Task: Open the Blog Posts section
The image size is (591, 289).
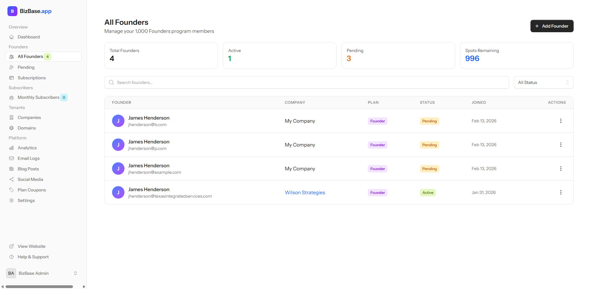Action: pyautogui.click(x=28, y=169)
